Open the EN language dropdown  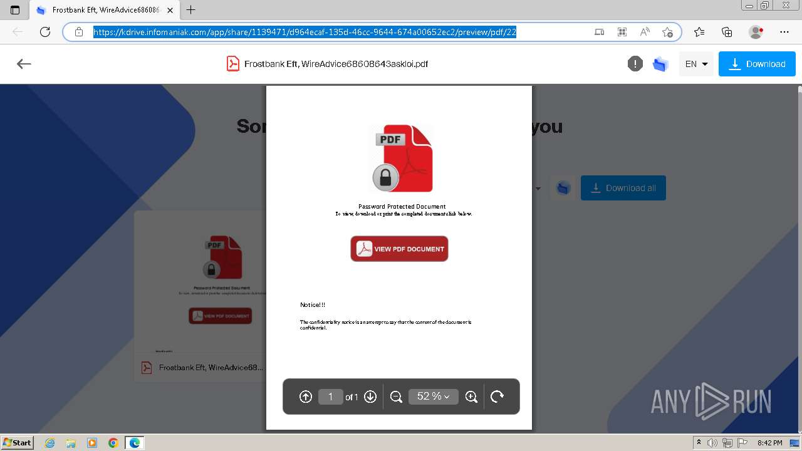click(696, 64)
